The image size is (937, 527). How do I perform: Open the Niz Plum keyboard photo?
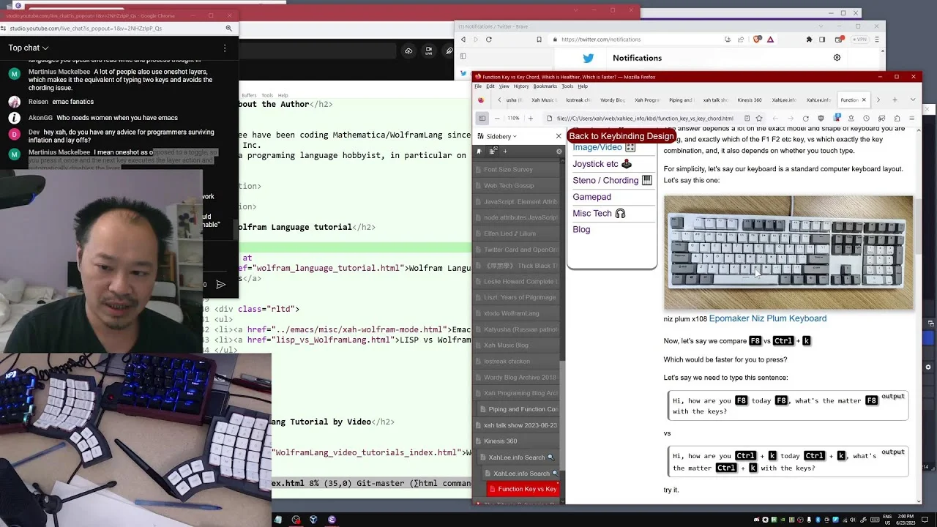tap(788, 253)
